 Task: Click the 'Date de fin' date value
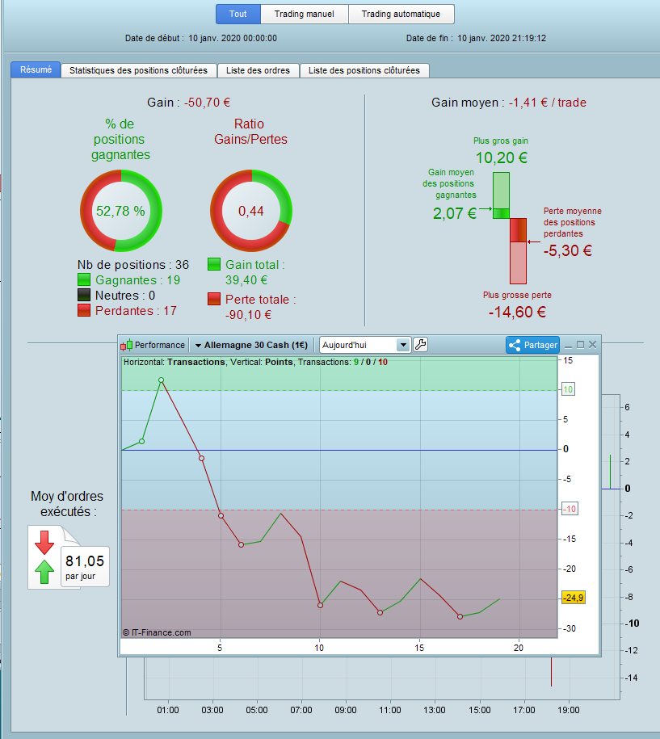pyautogui.click(x=502, y=38)
